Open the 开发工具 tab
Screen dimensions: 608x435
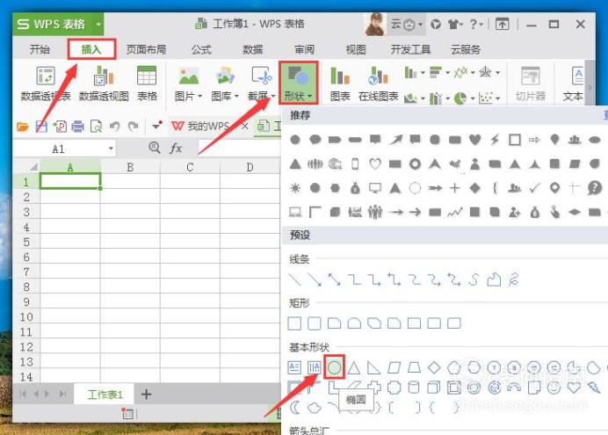click(x=410, y=49)
